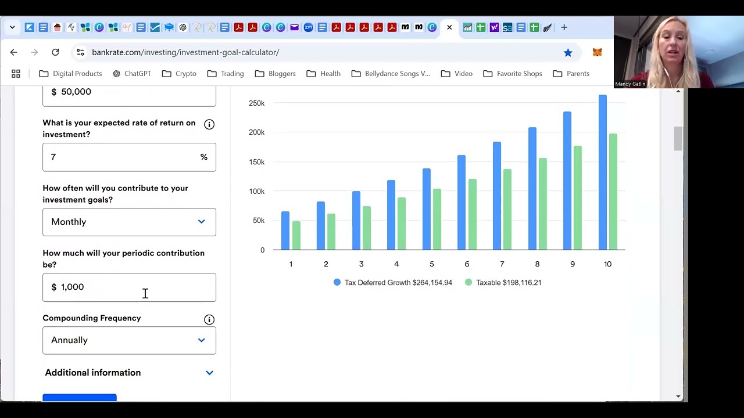This screenshot has width=744, height=418.
Task: Switch to the purple mail envelope tab
Action: click(294, 27)
